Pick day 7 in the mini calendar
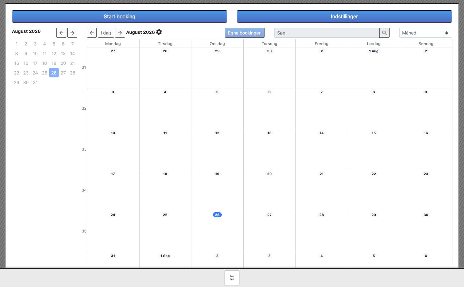The width and height of the screenshot is (464, 287). (x=72, y=44)
